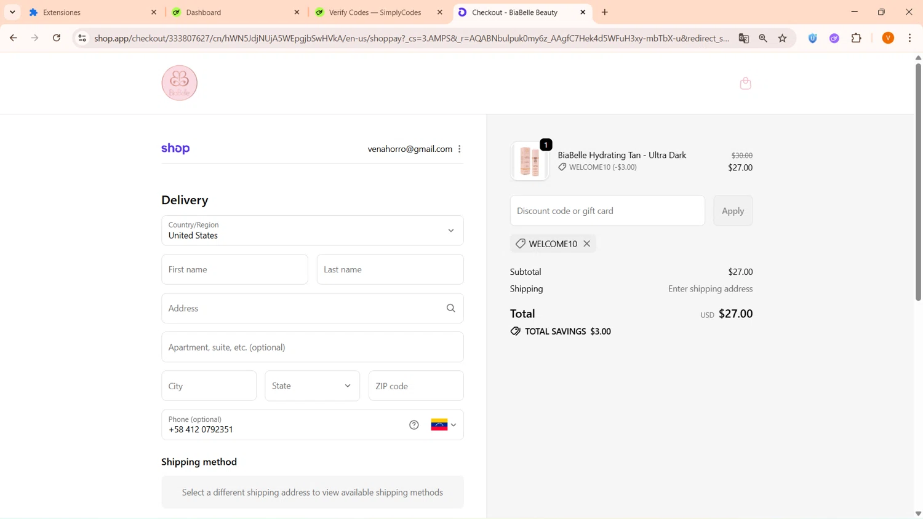Click the Apartment, suite field
Screen dimensions: 923x519
point(313,347)
